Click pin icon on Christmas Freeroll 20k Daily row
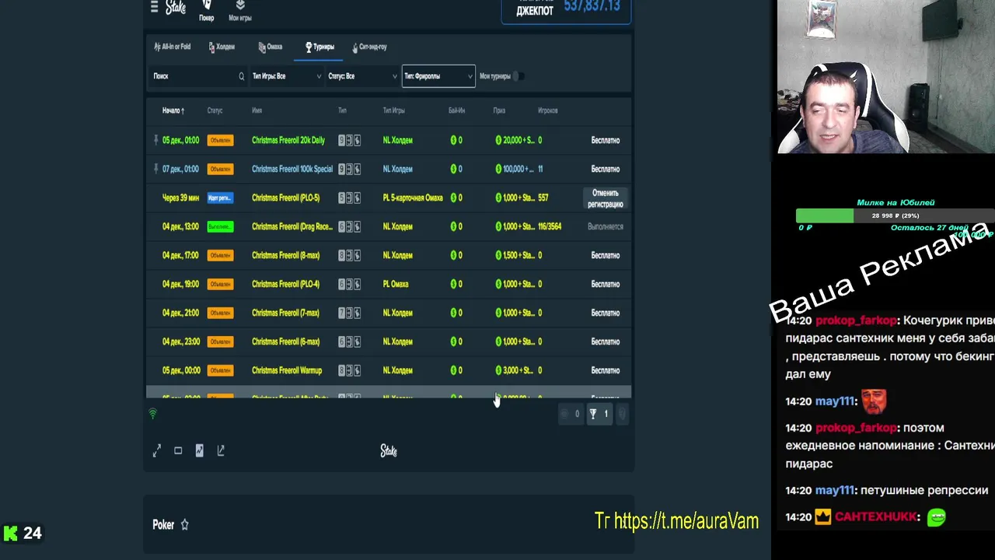 (155, 140)
